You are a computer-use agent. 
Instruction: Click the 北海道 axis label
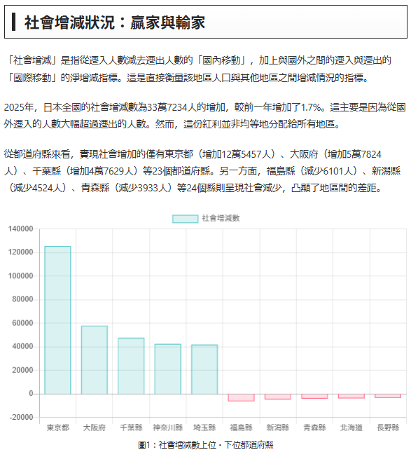[x=351, y=428]
